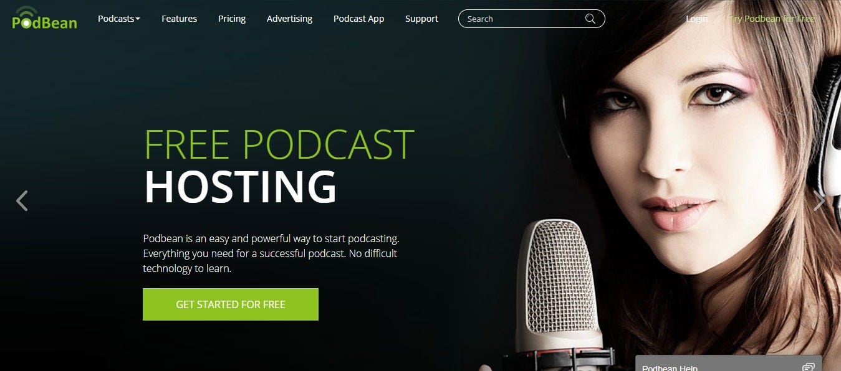
Task: Click the Free Podcast Hosting headline
Action: click(x=279, y=166)
